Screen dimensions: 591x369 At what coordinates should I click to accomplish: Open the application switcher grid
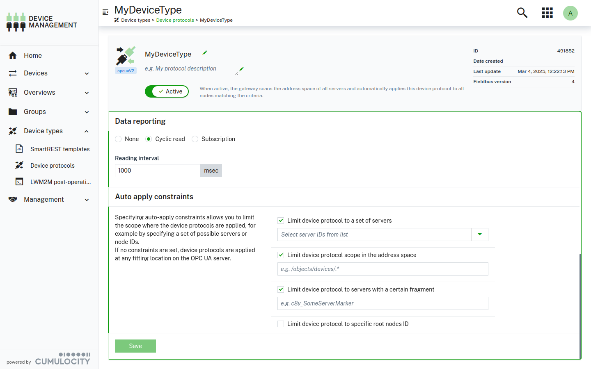[547, 13]
